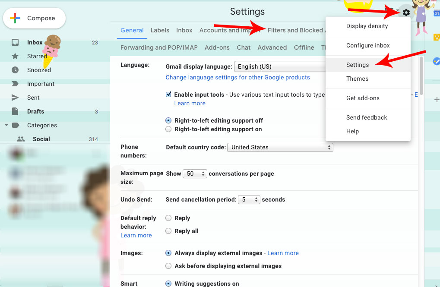Select Writing suggestions on radio button
Viewport: 440px width, 287px height.
coord(168,284)
